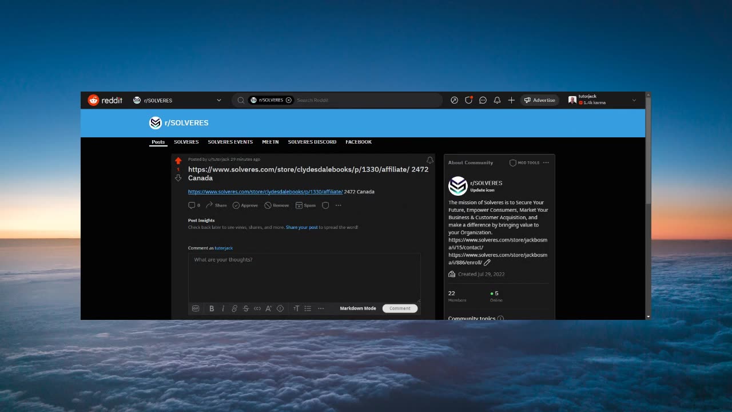Switch to Markdown Mode
Screen dimensions: 732x412
click(x=358, y=308)
